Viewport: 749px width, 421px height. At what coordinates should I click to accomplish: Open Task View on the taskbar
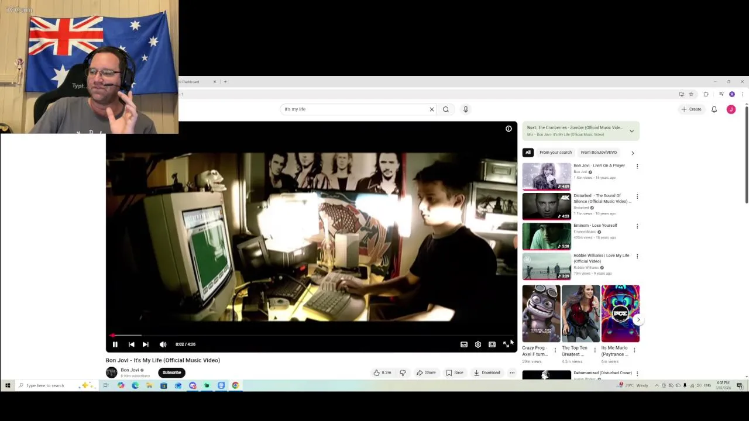coord(106,385)
